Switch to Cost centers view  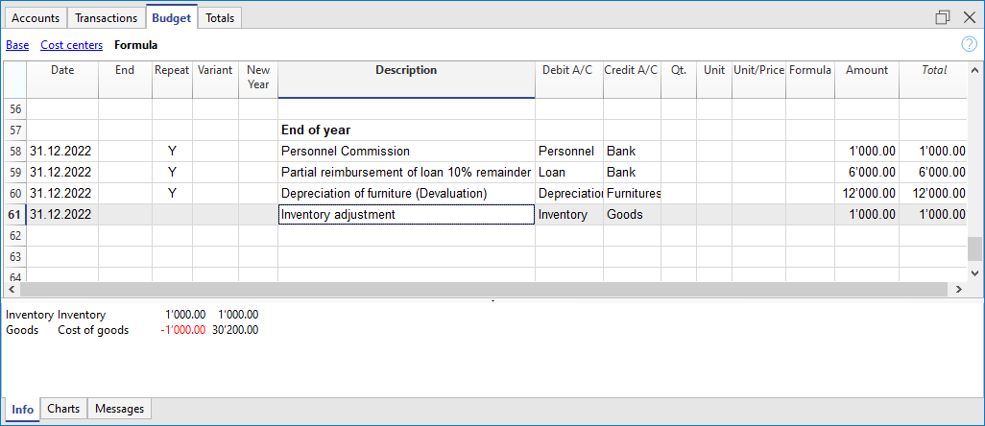pyautogui.click(x=71, y=45)
